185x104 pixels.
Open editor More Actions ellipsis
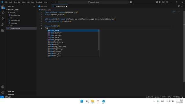[x=182, y=6]
